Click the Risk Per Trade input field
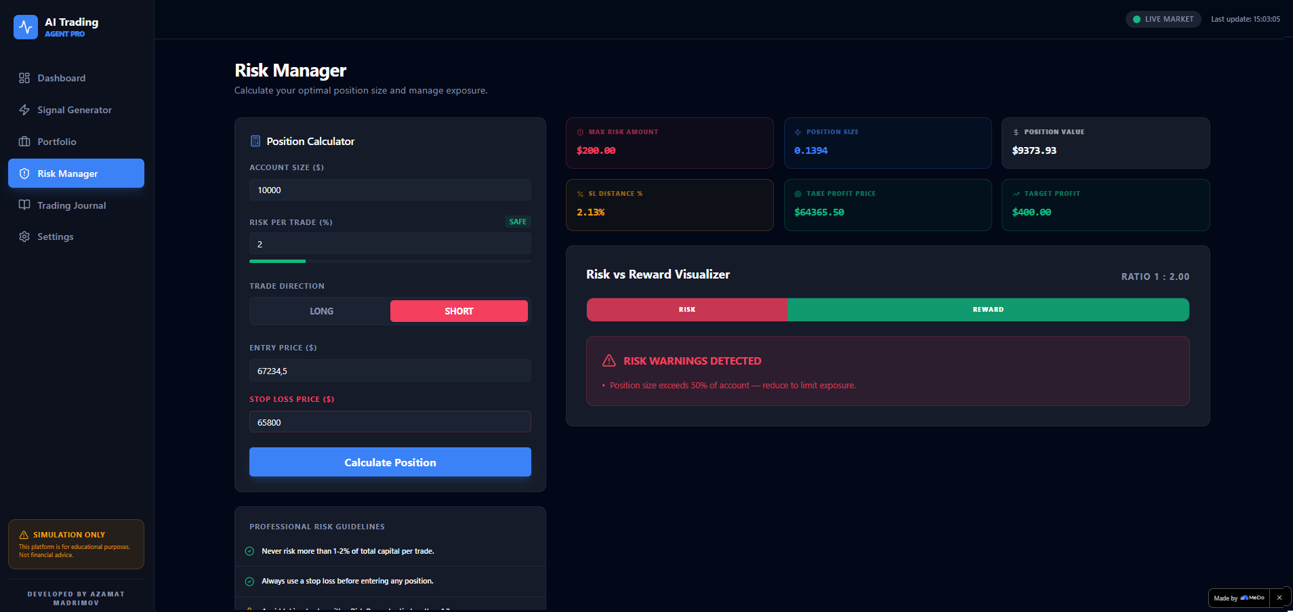1293x612 pixels. pyautogui.click(x=390, y=243)
